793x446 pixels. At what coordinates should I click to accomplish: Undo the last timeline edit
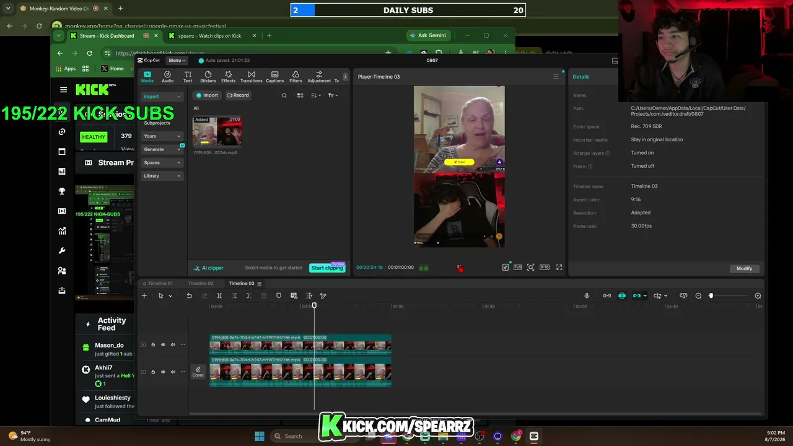(x=190, y=295)
